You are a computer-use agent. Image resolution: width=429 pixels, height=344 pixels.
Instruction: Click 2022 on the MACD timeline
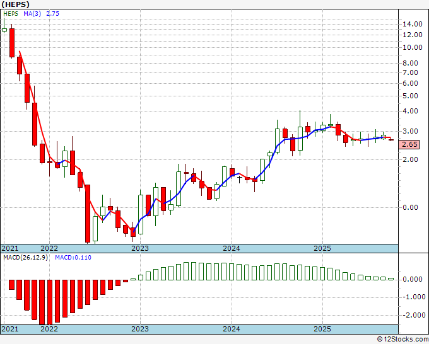click(49, 329)
